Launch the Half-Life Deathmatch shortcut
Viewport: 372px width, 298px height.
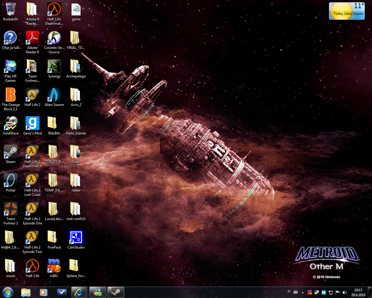coord(54,14)
